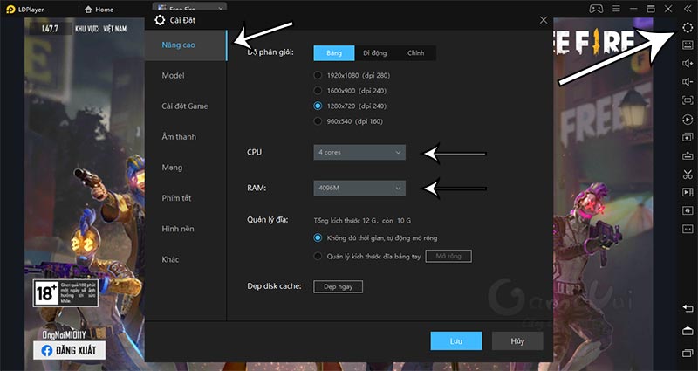Click the Hủy cancel button
This screenshot has height=371, width=698.
[x=517, y=341]
